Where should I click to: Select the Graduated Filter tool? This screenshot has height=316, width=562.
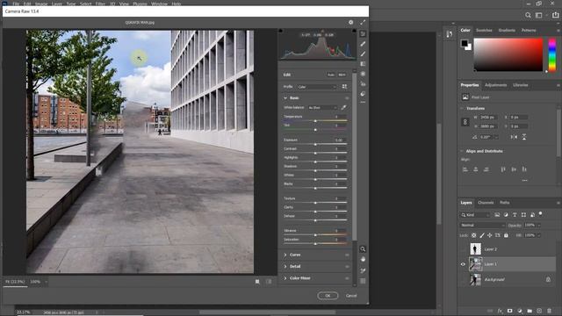coord(363,64)
